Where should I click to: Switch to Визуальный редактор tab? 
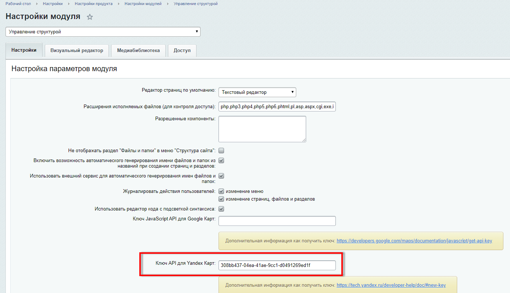pyautogui.click(x=77, y=51)
